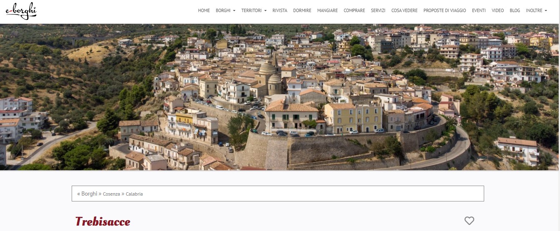560x231 pixels.
Task: Open the HOME menu item
Action: tap(204, 10)
